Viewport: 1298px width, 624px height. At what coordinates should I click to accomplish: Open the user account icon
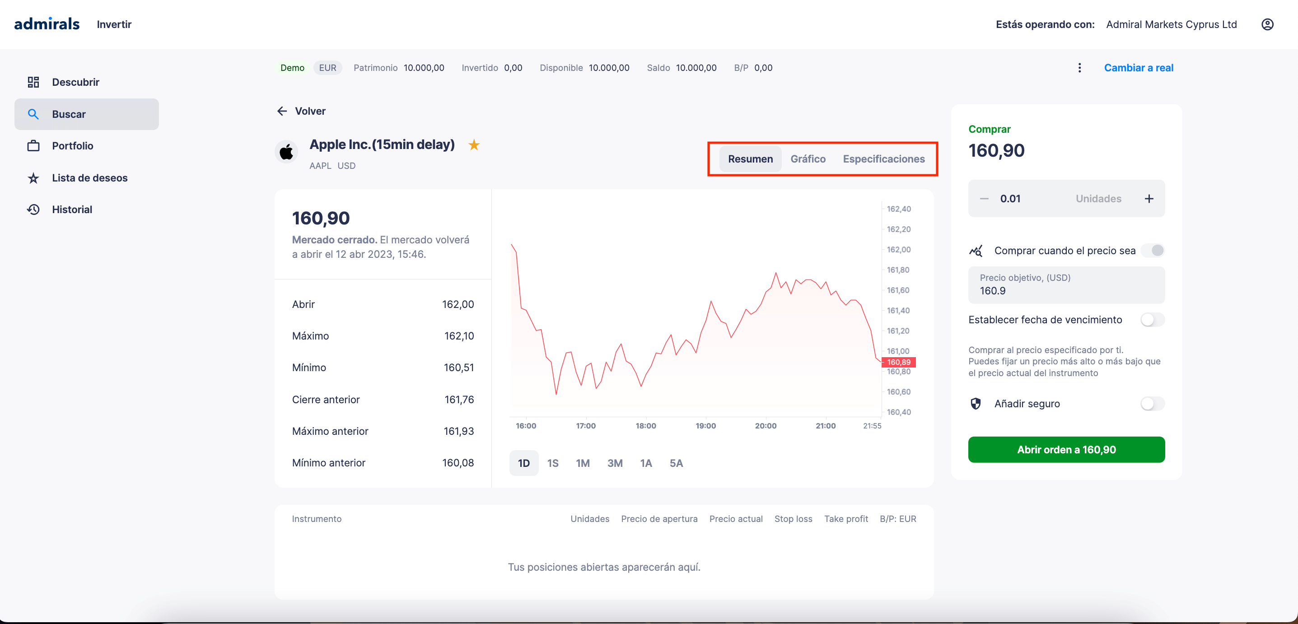(1267, 24)
